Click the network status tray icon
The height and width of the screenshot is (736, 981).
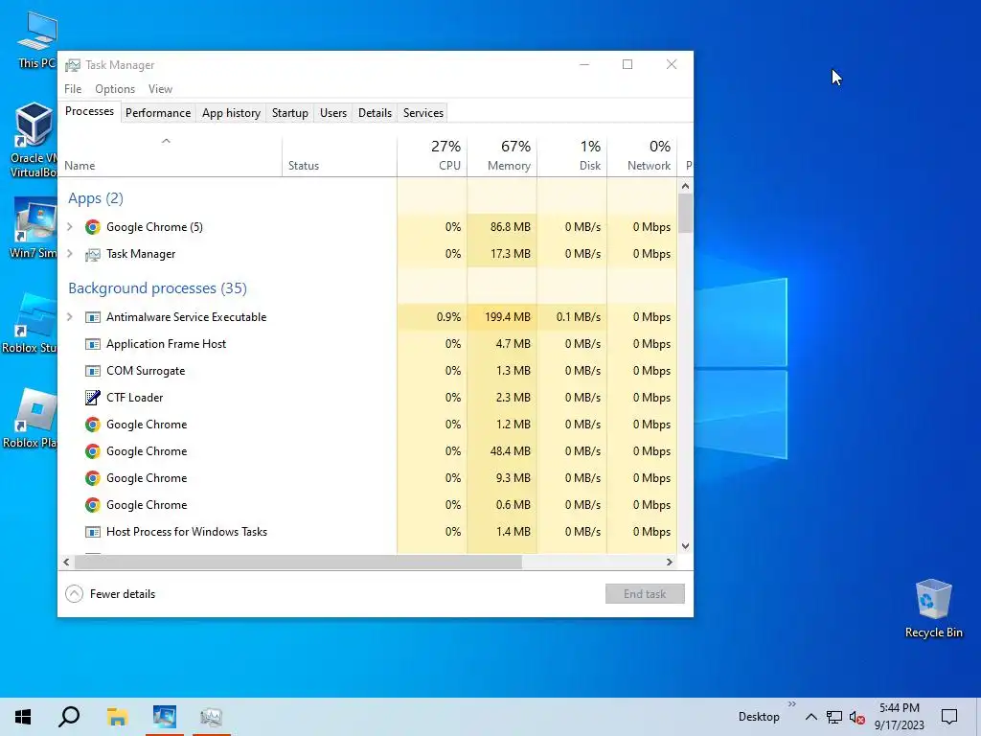pos(834,717)
